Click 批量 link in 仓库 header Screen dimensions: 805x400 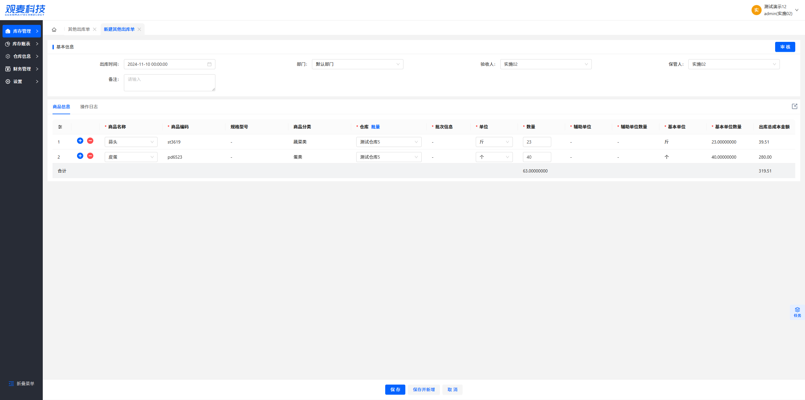[x=375, y=127]
